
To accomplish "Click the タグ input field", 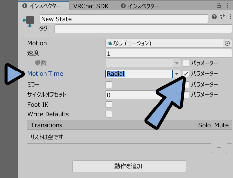I will (x=143, y=29).
